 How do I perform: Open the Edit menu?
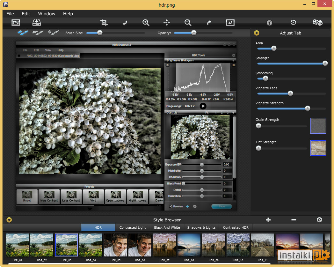click(x=26, y=14)
